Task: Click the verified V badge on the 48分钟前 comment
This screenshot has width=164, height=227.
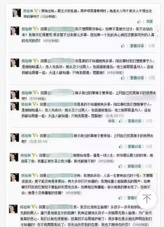Action: [x=35, y=29]
